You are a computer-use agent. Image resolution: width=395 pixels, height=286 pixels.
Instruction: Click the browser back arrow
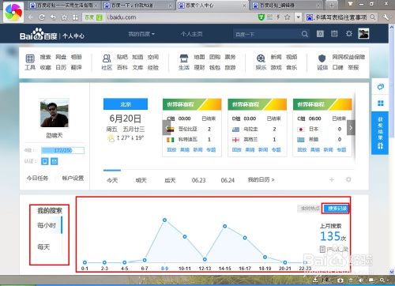(x=31, y=17)
